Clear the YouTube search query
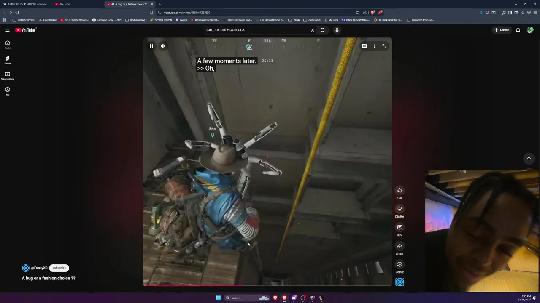This screenshot has height=303, width=540. (313, 30)
